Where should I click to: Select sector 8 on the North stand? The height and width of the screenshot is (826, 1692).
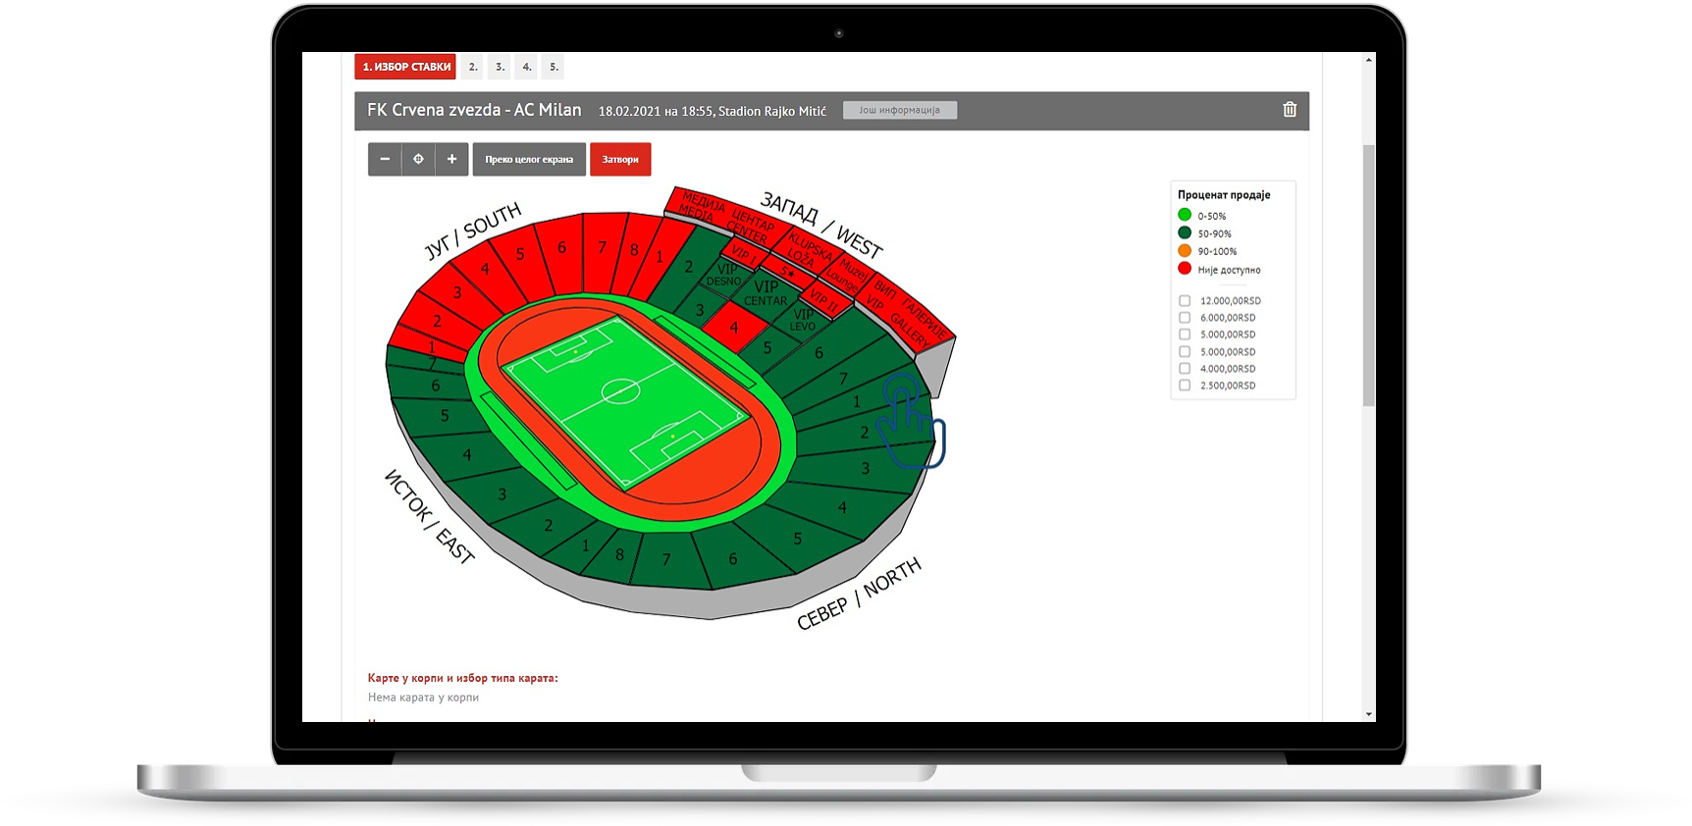[619, 554]
